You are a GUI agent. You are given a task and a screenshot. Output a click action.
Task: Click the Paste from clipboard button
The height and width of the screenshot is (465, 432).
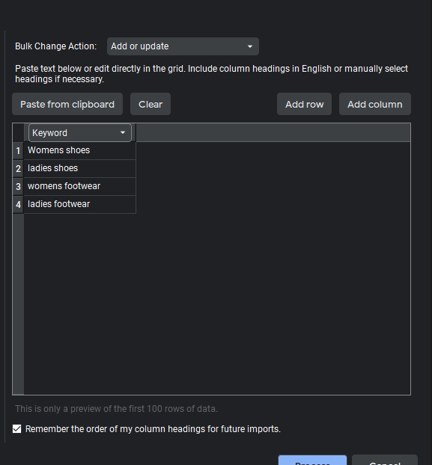pyautogui.click(x=67, y=104)
